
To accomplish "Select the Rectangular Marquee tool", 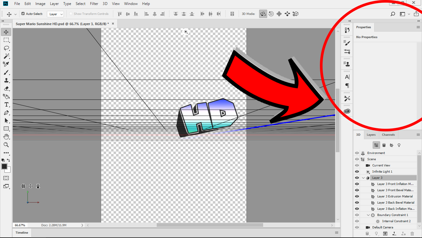I will [6, 40].
